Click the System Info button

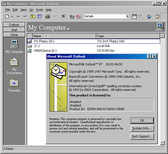(x=142, y=128)
